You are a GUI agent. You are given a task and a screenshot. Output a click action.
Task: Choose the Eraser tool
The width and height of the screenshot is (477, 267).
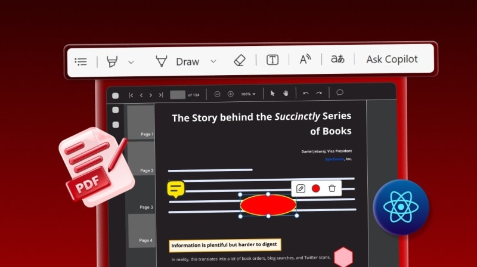tap(240, 61)
